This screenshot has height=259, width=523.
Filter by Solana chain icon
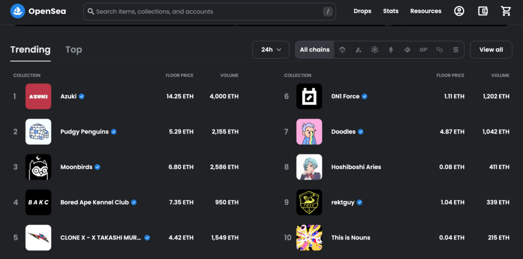[456, 49]
